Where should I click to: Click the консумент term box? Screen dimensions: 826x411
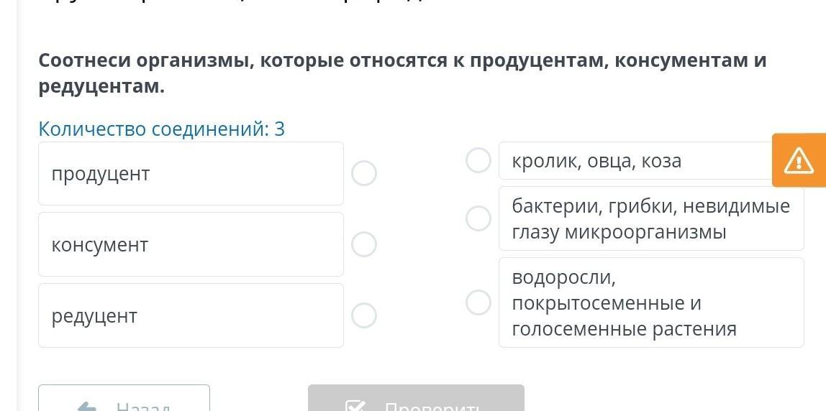coord(191,244)
